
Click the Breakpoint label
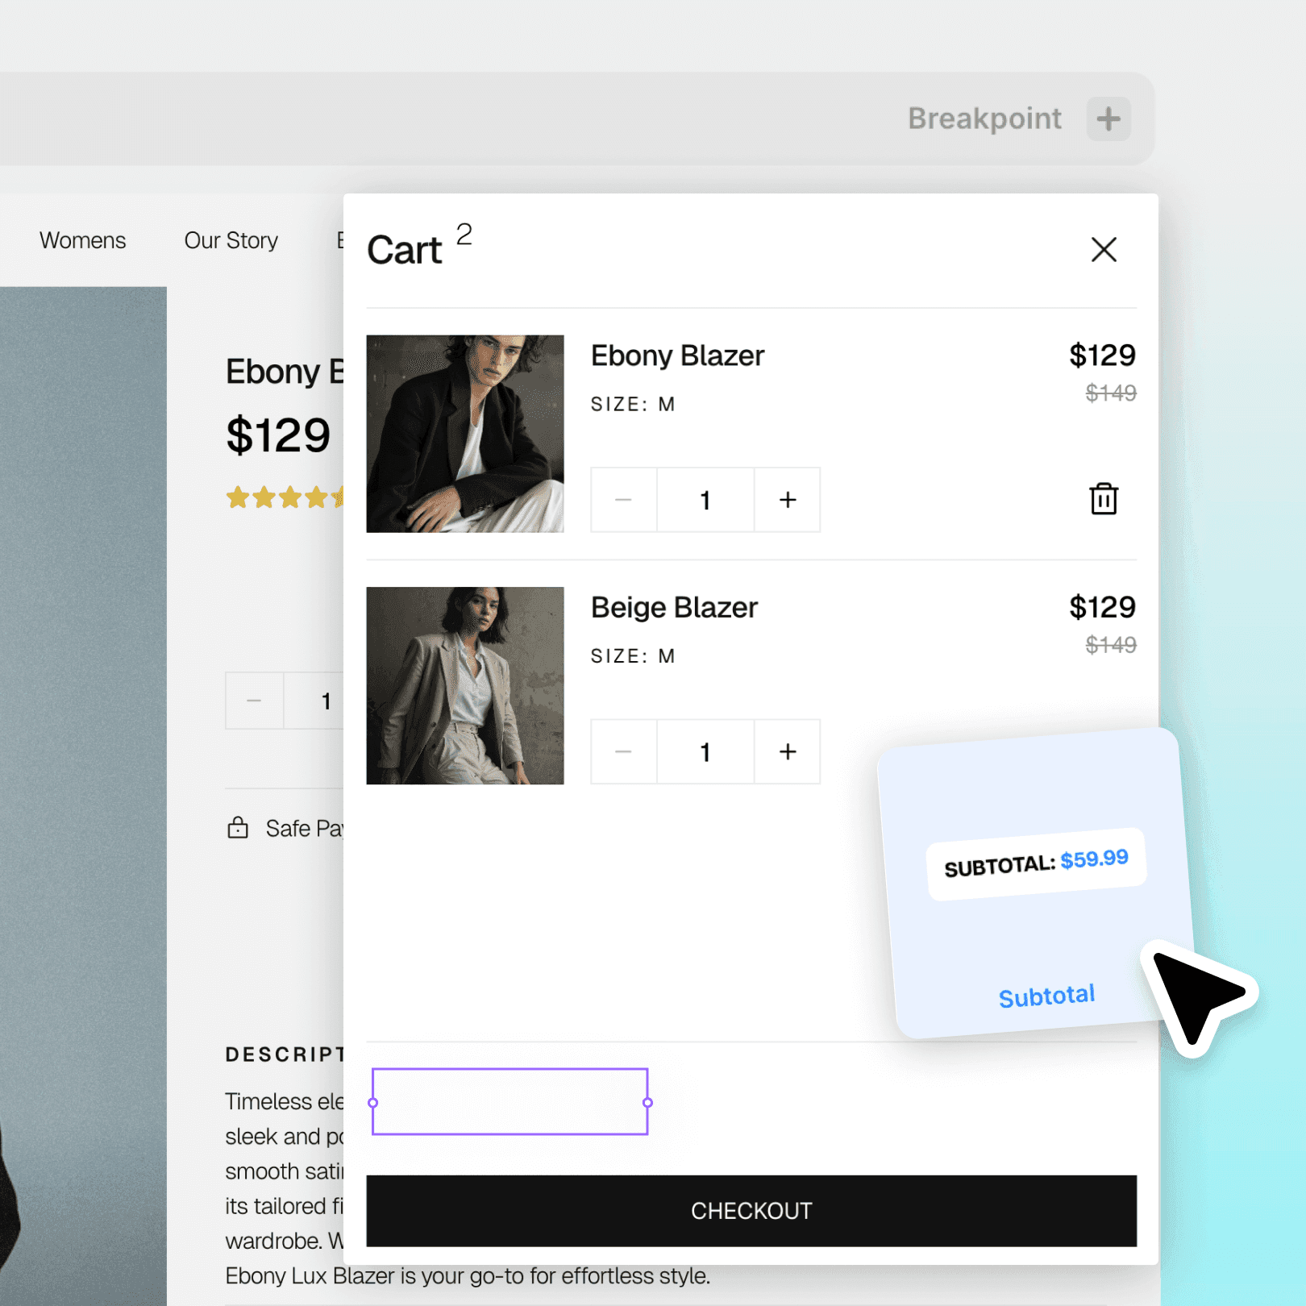(984, 119)
